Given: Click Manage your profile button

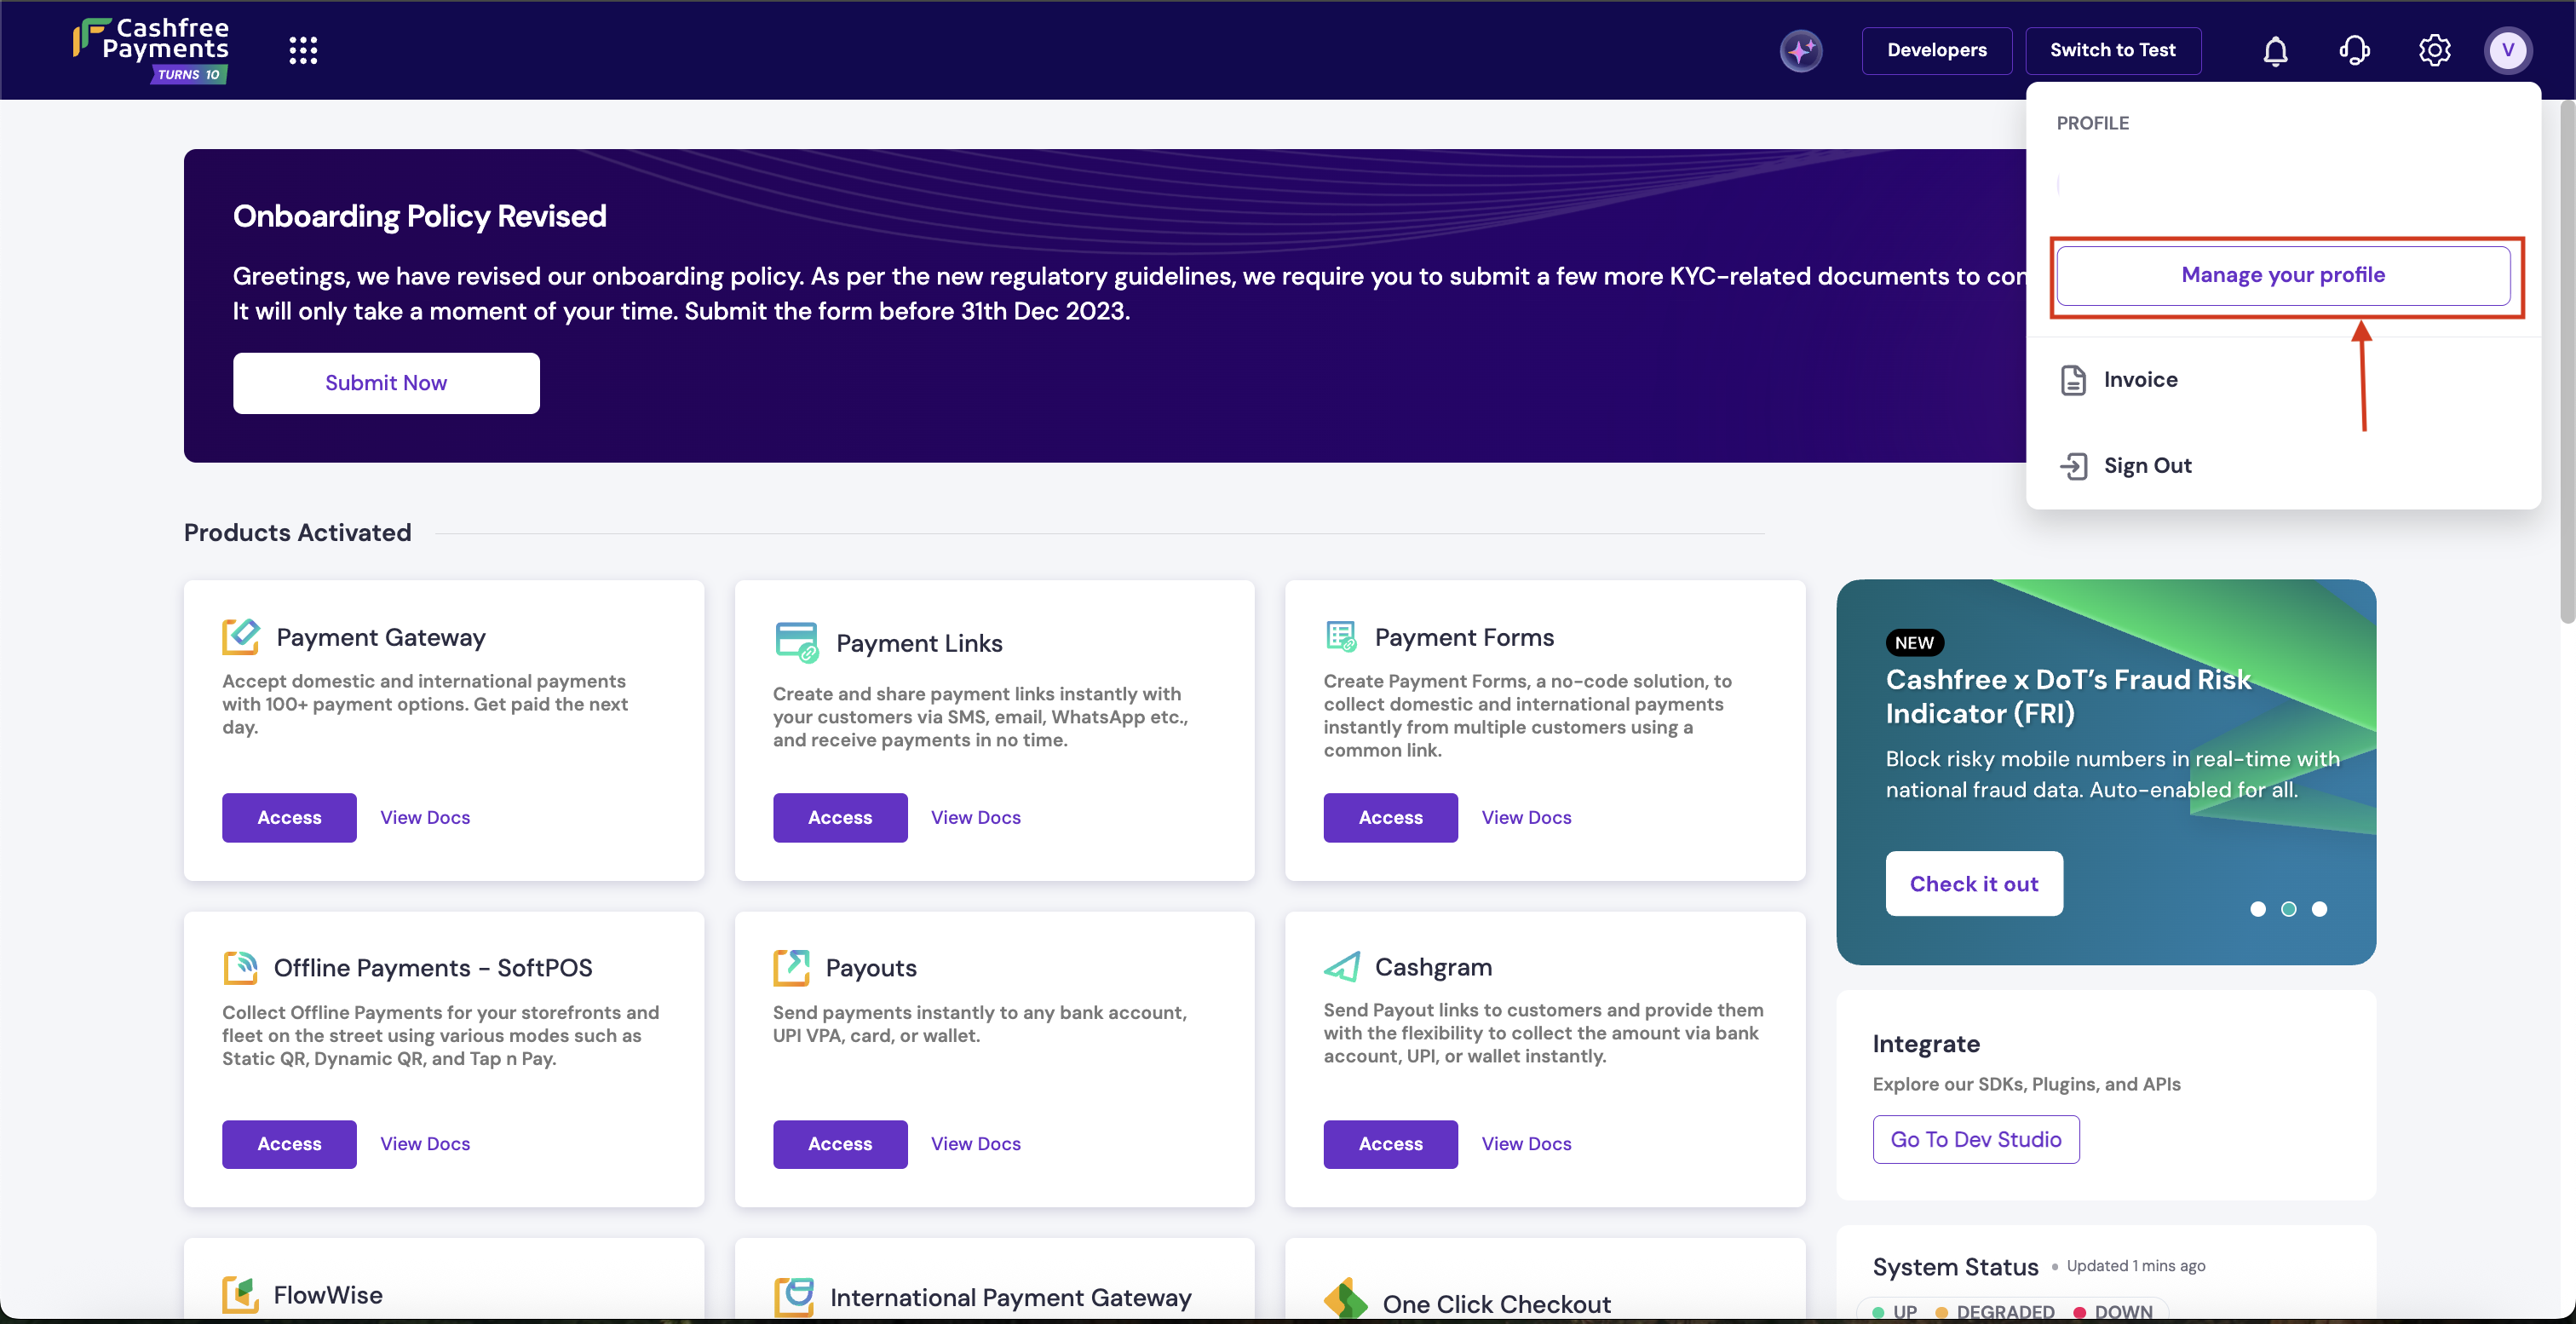Looking at the screenshot, I should click(x=2283, y=275).
